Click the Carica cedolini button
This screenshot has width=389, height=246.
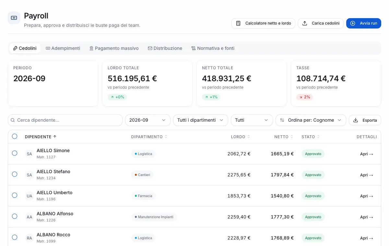(x=321, y=23)
